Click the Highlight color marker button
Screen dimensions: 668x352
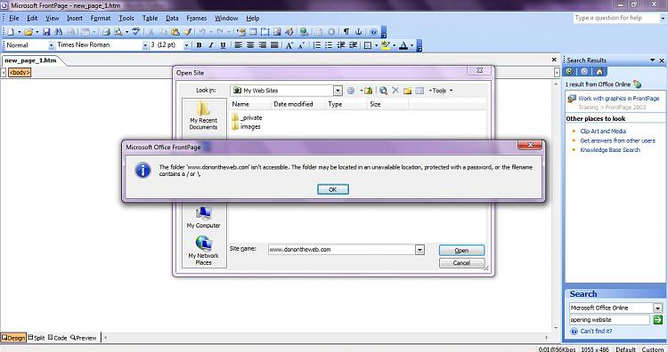pyautogui.click(x=385, y=45)
